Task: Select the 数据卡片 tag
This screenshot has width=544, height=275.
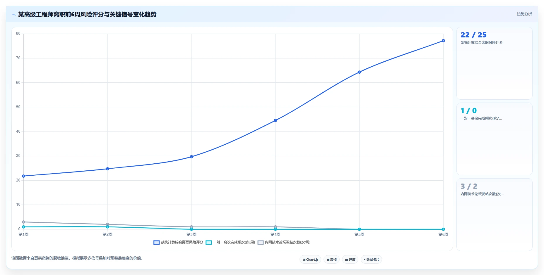Action: (371, 260)
